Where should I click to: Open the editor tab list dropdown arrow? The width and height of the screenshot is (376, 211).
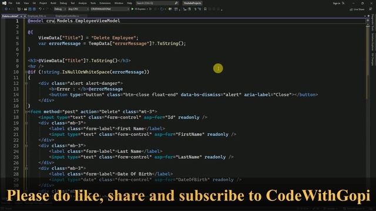[365, 16]
